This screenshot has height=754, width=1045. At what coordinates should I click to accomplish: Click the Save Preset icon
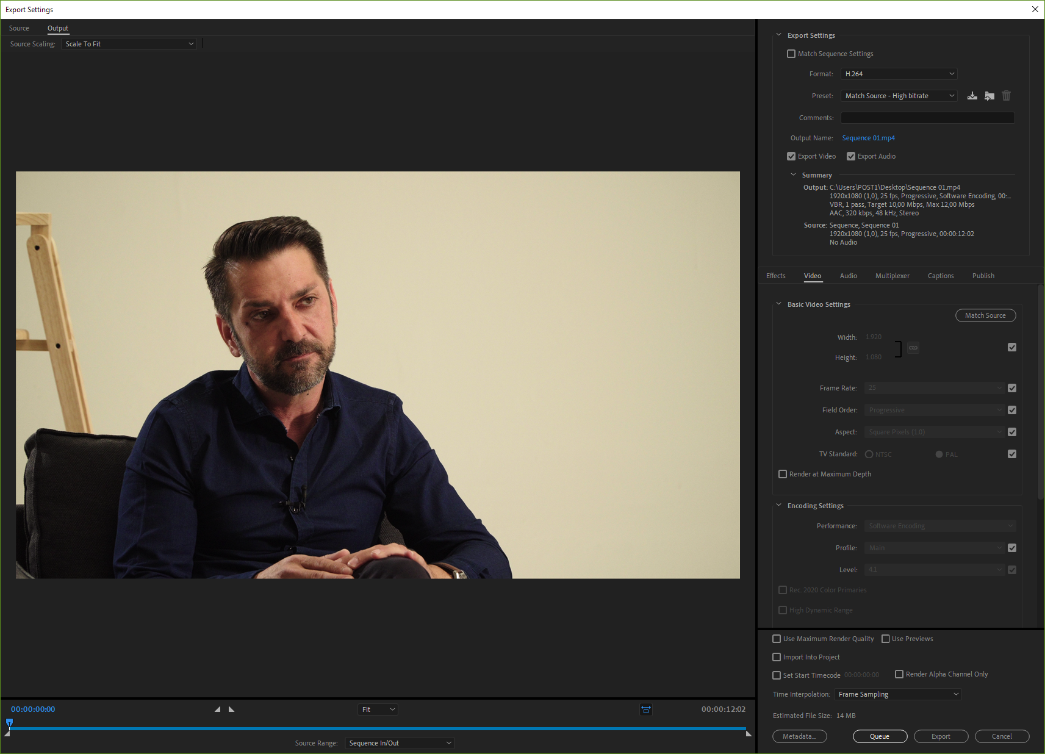pos(972,96)
